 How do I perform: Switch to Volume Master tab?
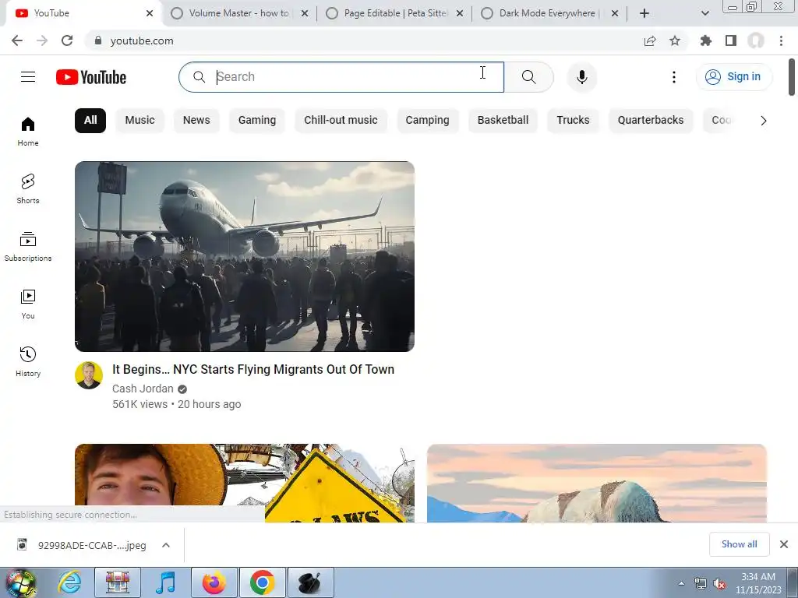238,13
